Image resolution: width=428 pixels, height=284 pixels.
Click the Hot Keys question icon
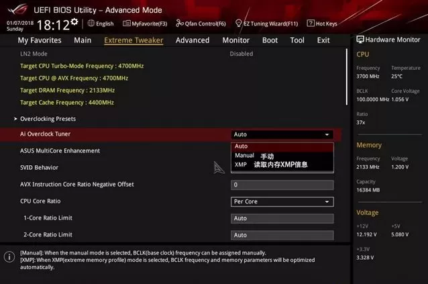pos(311,23)
